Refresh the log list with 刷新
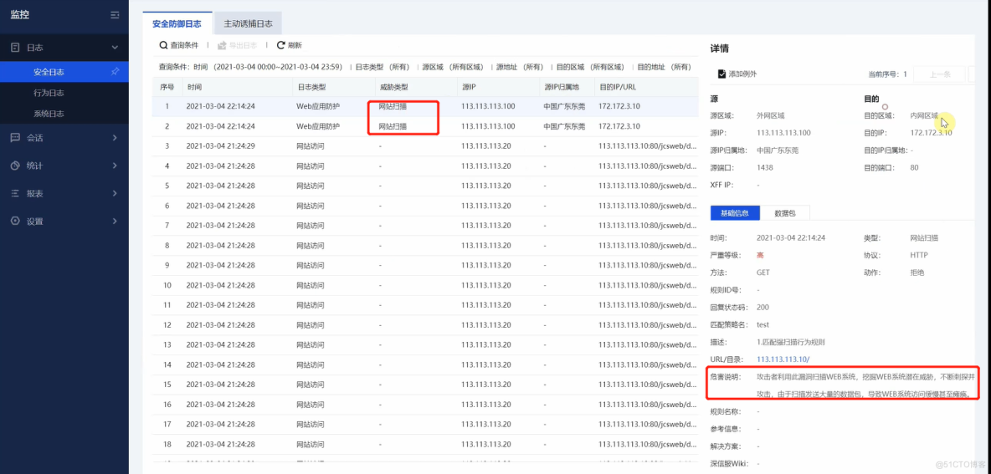The image size is (991, 474). pos(290,45)
